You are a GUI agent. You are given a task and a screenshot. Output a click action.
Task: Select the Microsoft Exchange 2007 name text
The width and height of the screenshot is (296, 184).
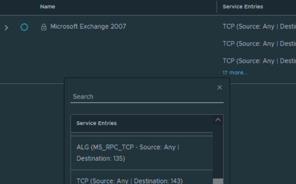[88, 26]
